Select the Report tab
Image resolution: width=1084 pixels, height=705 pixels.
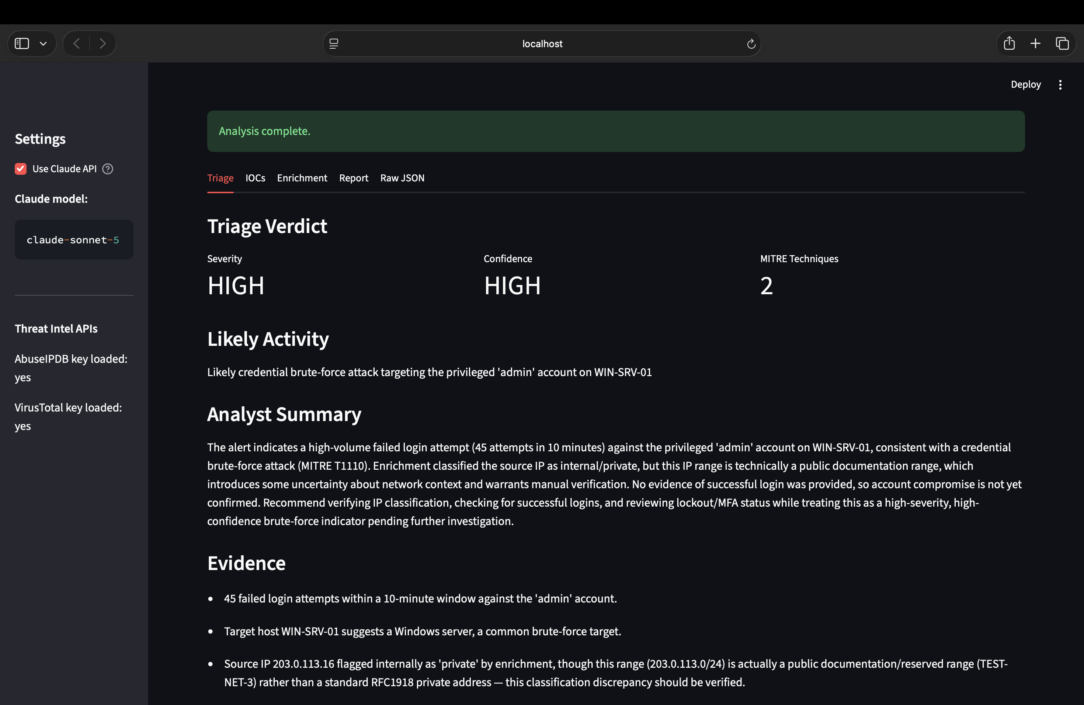[x=354, y=178]
